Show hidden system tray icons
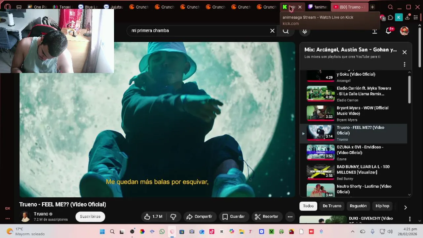 [353, 231]
